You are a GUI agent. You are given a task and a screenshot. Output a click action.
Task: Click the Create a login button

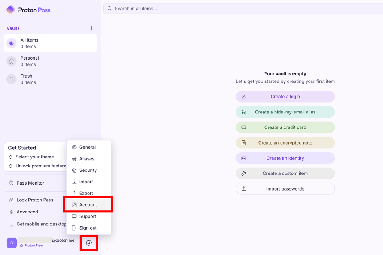tap(285, 97)
